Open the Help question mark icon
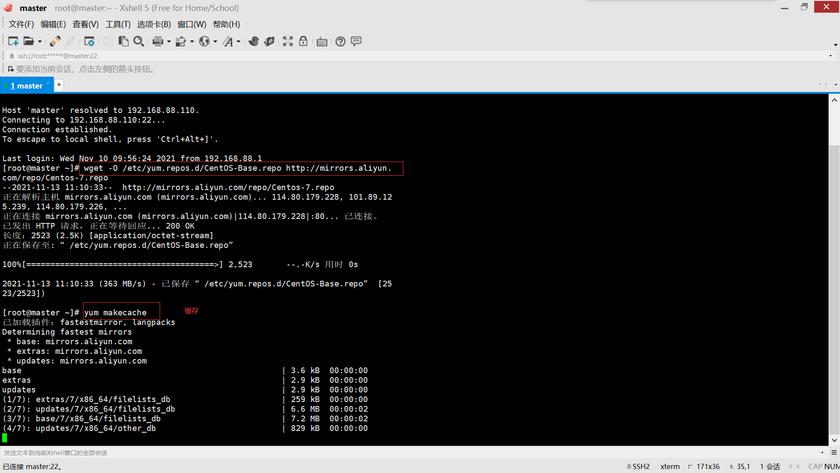 pos(340,41)
